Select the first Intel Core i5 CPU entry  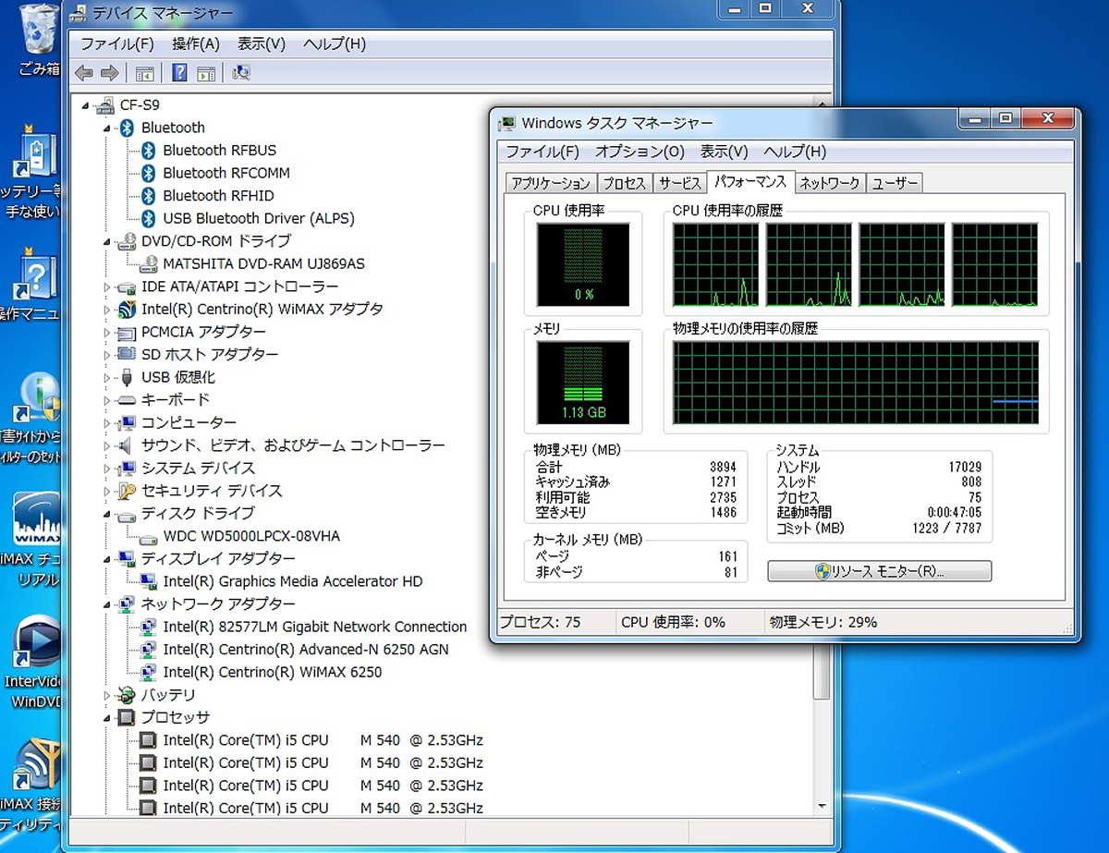pyautogui.click(x=323, y=739)
